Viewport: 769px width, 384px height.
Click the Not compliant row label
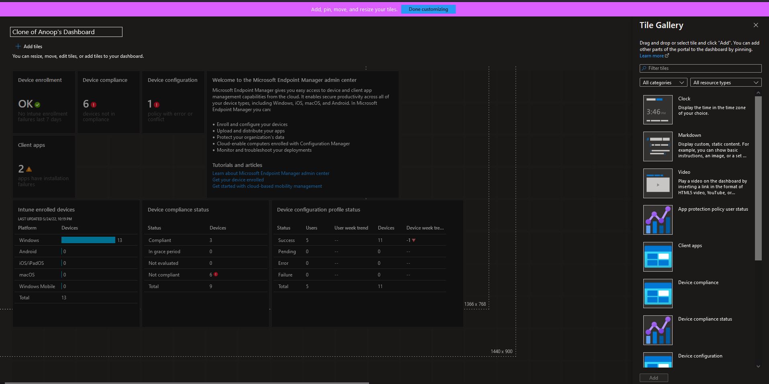(164, 275)
